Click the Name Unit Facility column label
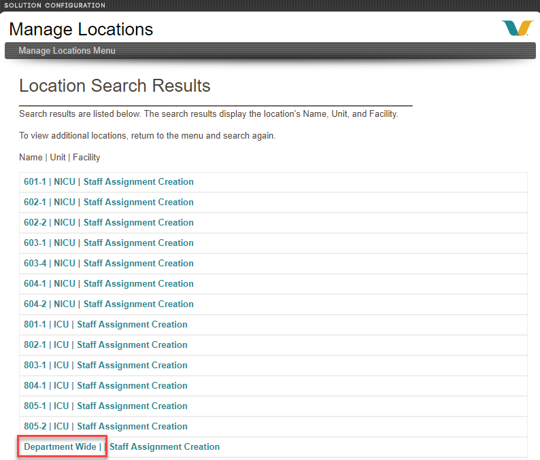 [x=60, y=157]
